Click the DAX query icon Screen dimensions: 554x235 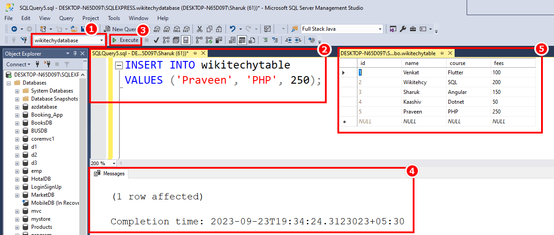(186, 29)
